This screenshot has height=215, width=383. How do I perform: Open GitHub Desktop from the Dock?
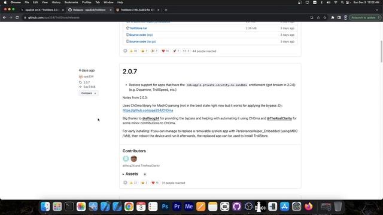(237, 207)
